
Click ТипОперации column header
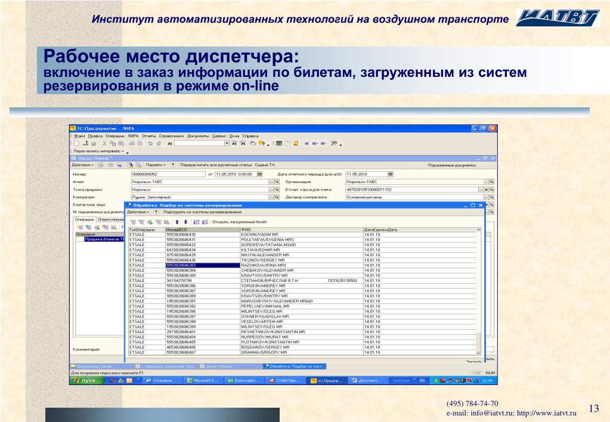[147, 230]
